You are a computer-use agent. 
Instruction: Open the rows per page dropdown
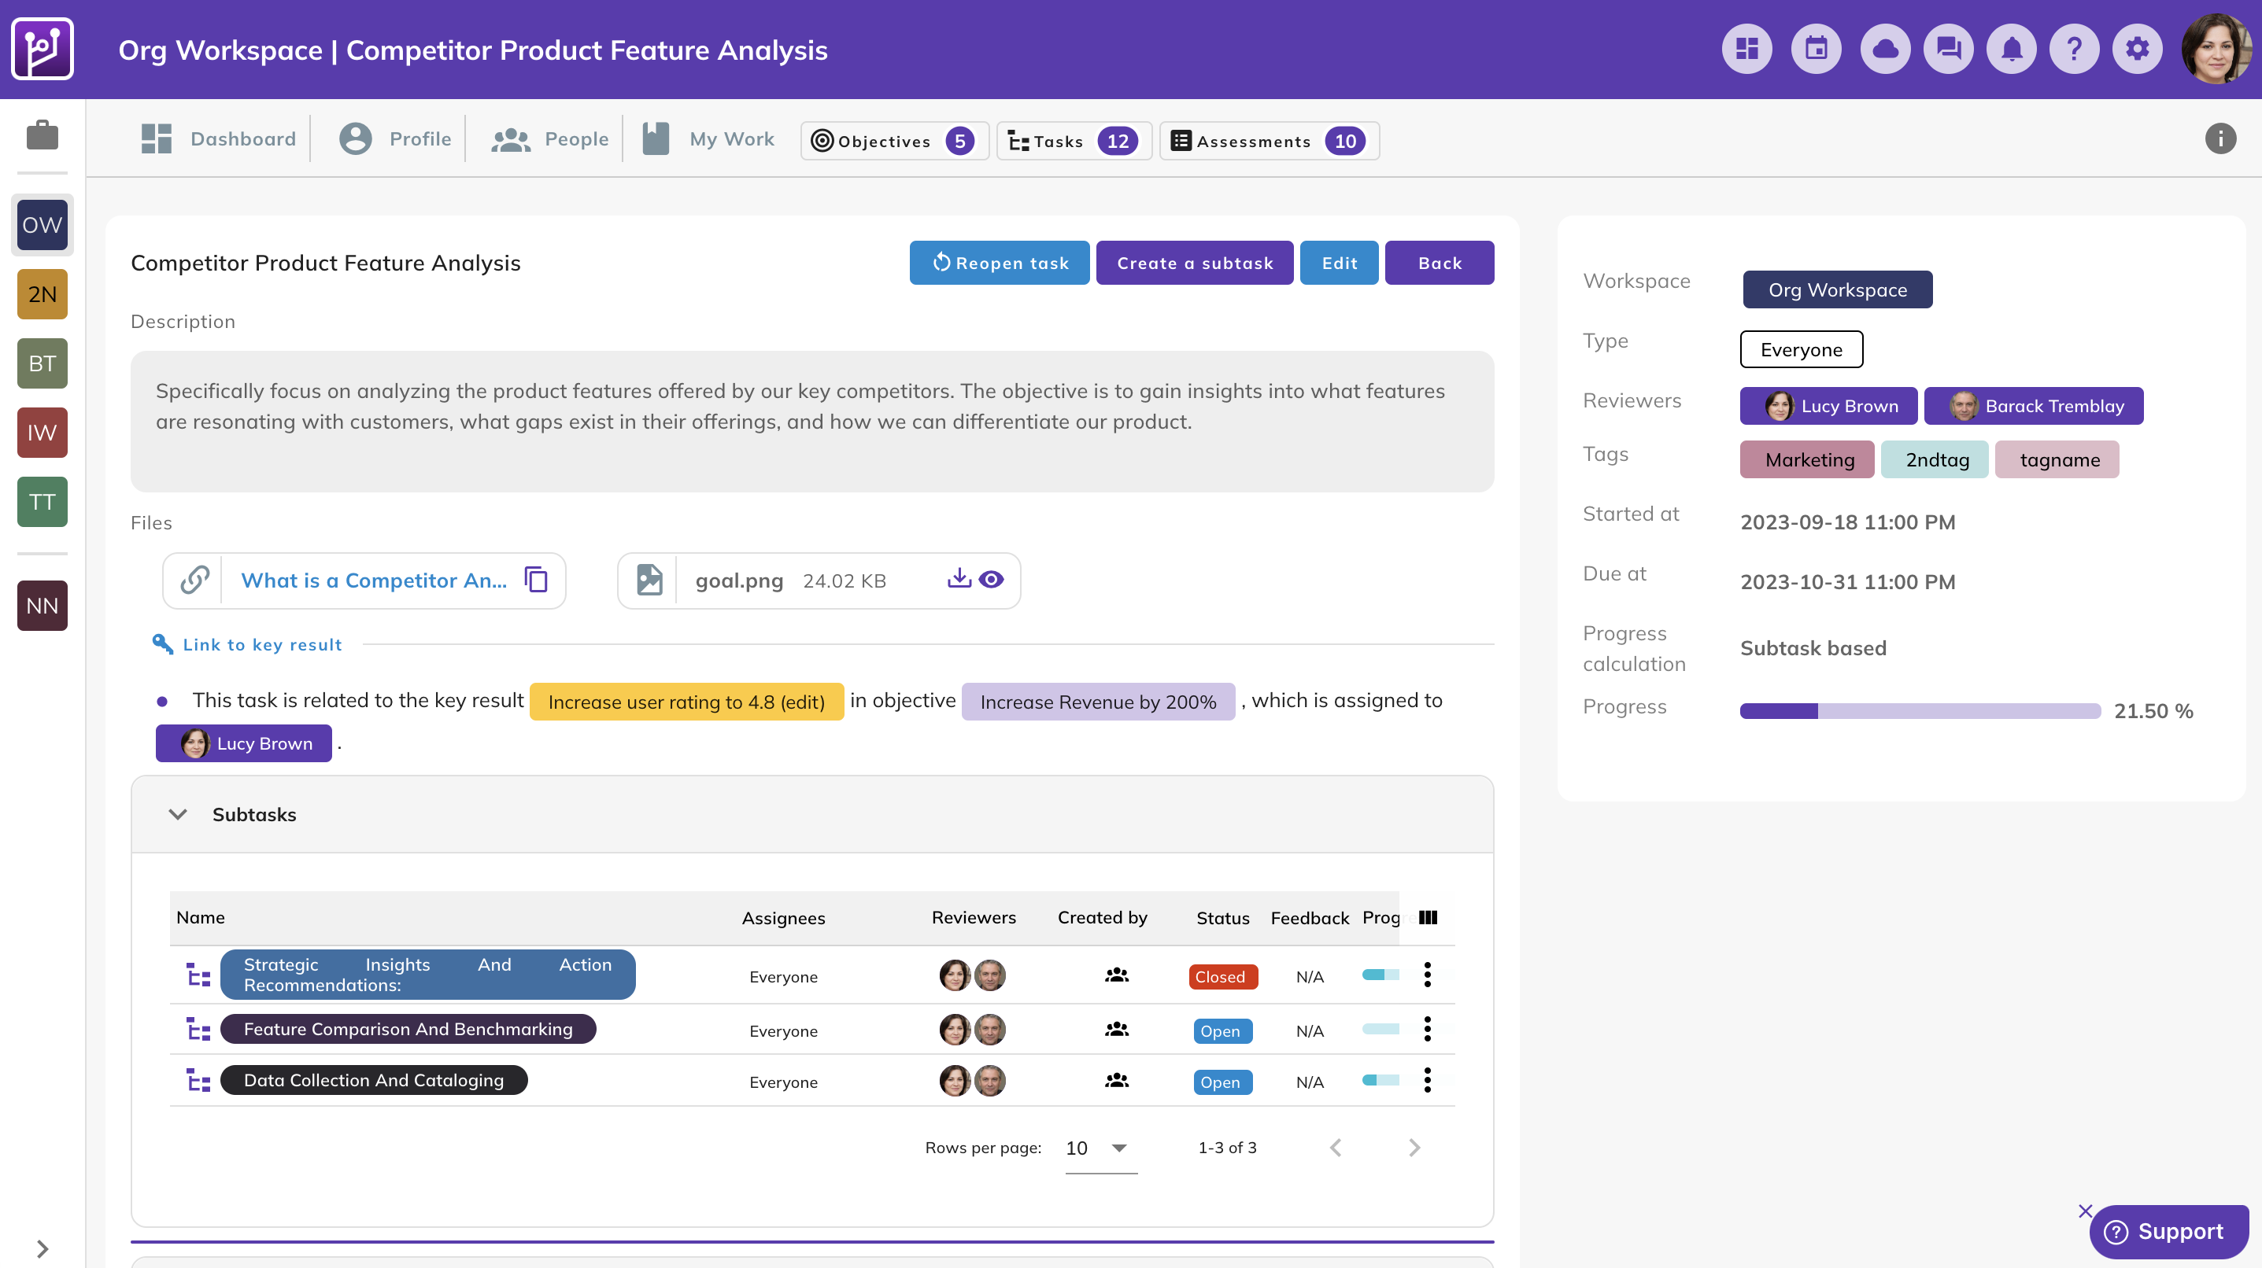(1100, 1148)
